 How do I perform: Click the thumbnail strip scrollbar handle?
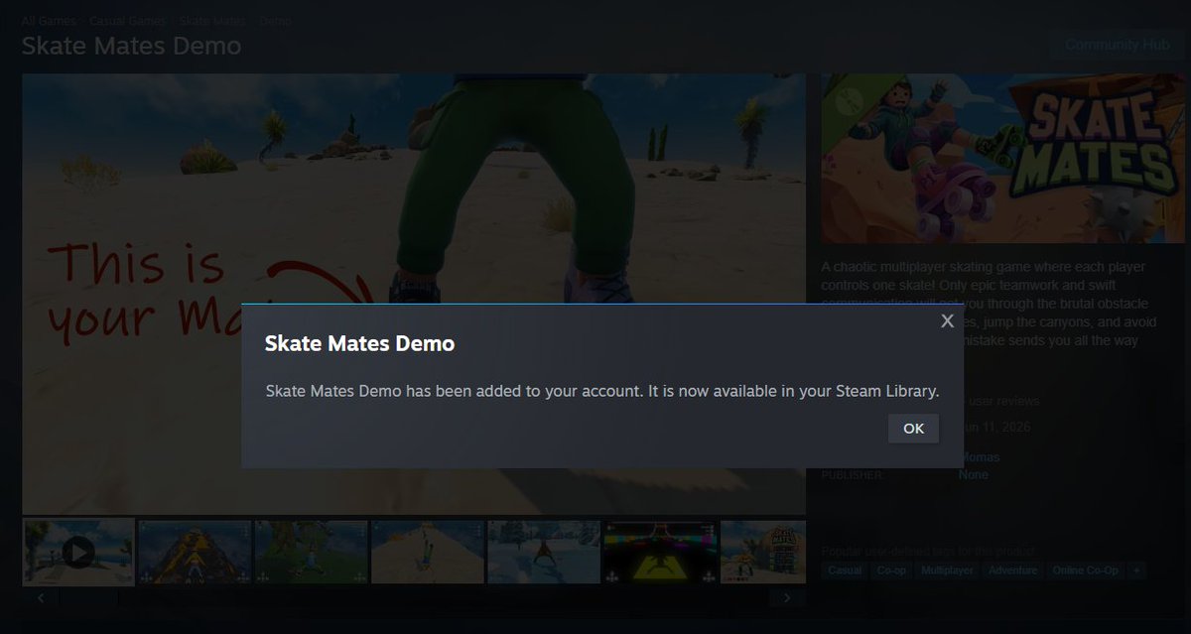pyautogui.click(x=88, y=598)
